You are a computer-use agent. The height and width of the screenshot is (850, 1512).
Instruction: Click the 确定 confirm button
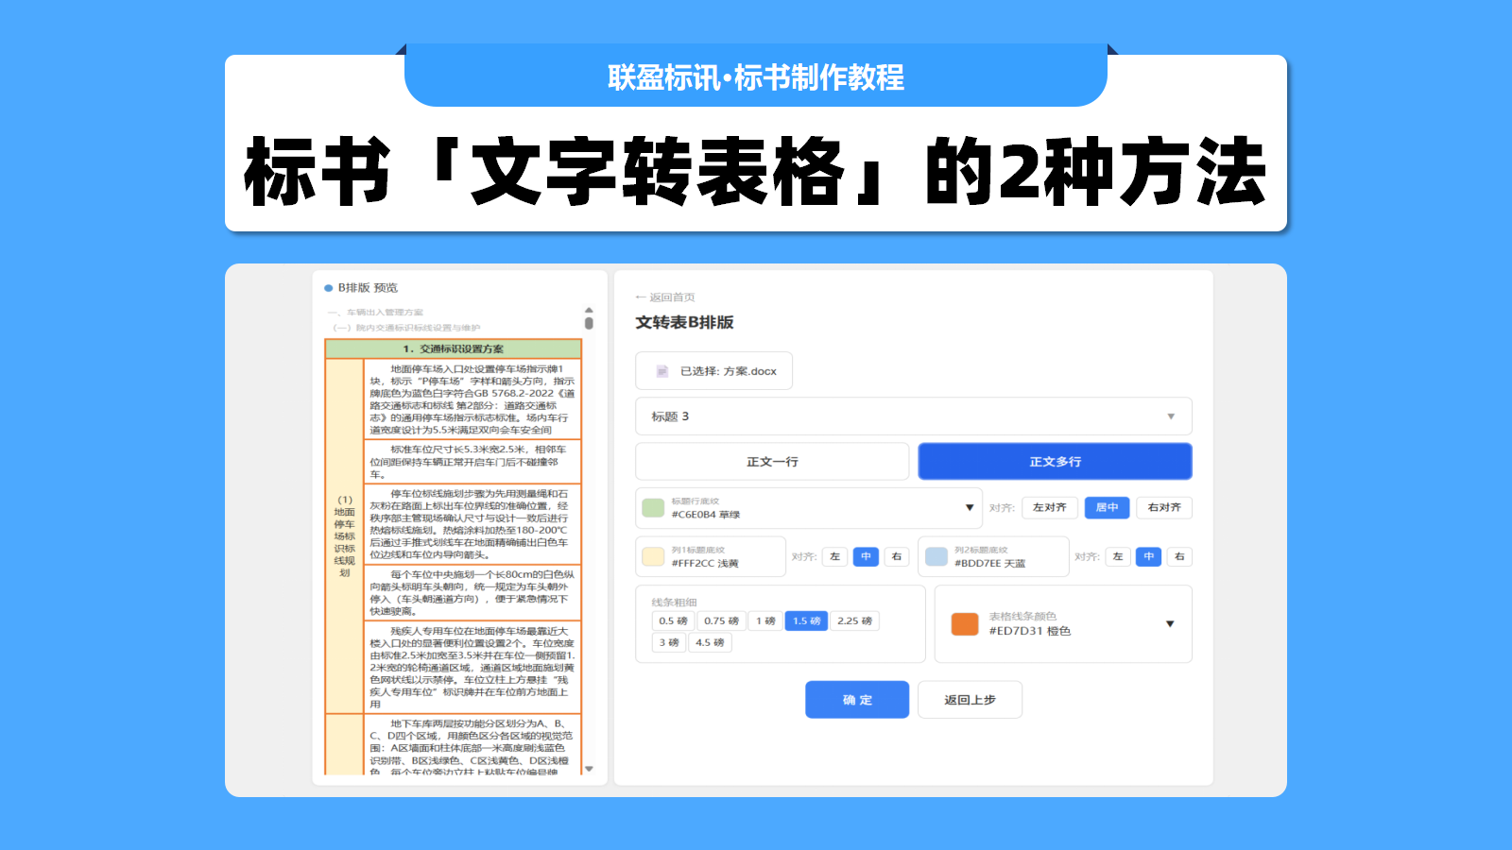pos(857,700)
